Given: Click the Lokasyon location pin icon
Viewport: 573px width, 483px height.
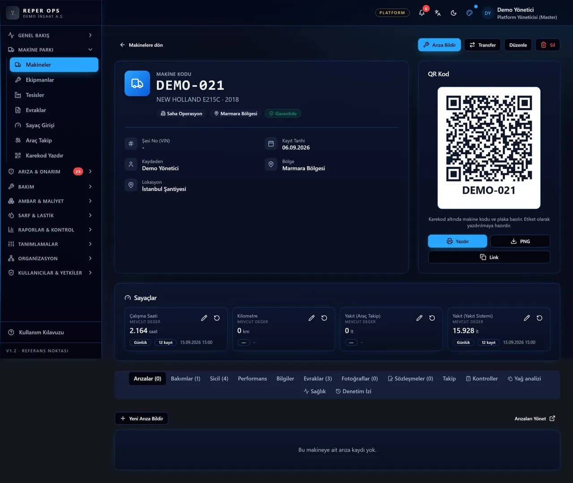Looking at the screenshot, I should click(131, 185).
